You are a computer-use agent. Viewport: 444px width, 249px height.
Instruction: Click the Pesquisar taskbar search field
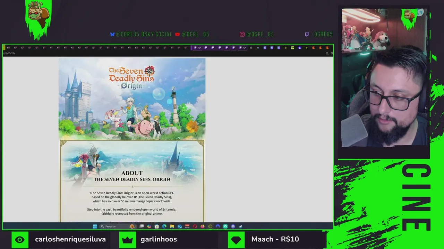click(118, 227)
